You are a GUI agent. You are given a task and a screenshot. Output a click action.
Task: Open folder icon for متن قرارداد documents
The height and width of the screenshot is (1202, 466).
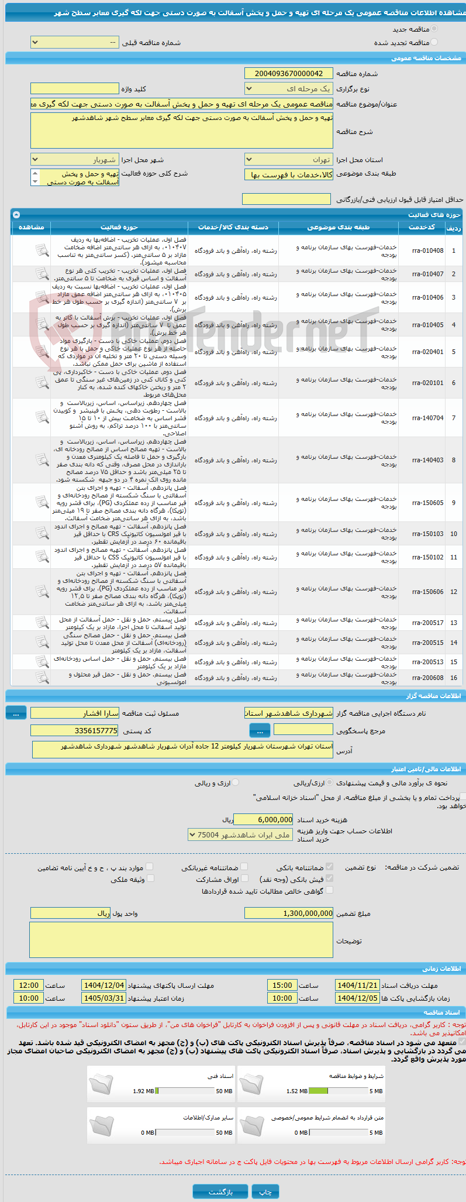(251, 1125)
